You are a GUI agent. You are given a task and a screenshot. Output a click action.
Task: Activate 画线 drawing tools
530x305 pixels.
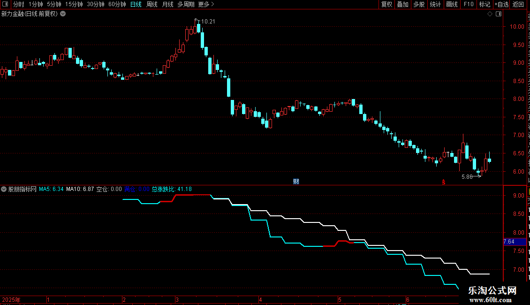coord(452,4)
